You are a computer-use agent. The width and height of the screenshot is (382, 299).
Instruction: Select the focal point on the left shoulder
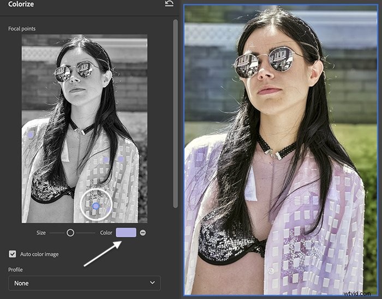click(x=31, y=135)
